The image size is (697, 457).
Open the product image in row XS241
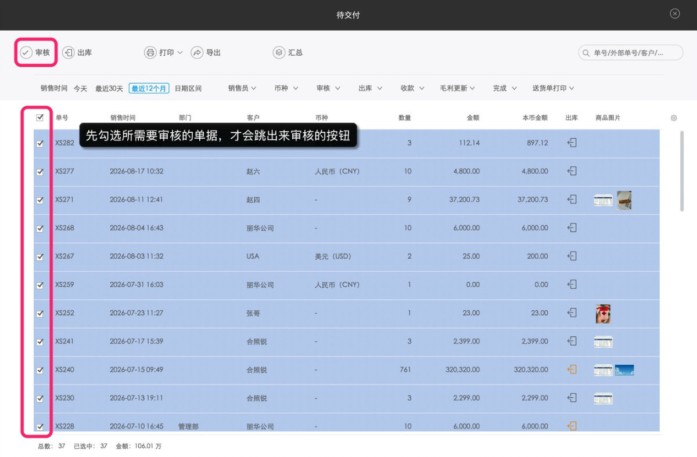(x=603, y=342)
